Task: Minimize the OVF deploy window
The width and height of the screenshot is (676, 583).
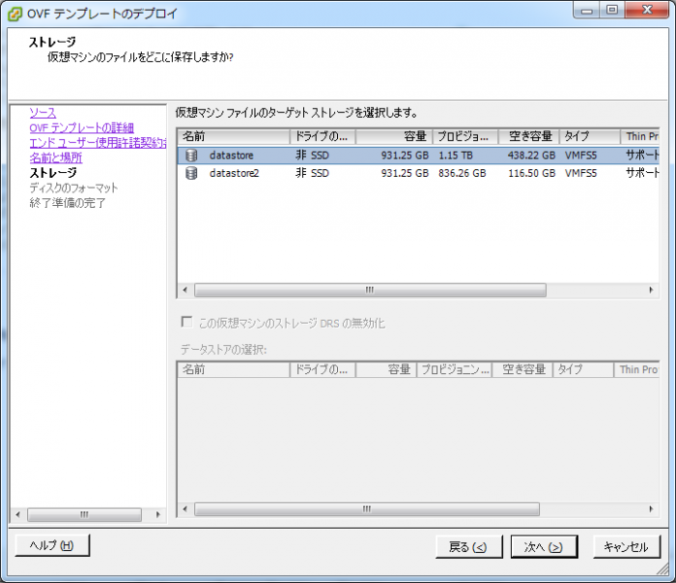Action: tap(587, 10)
